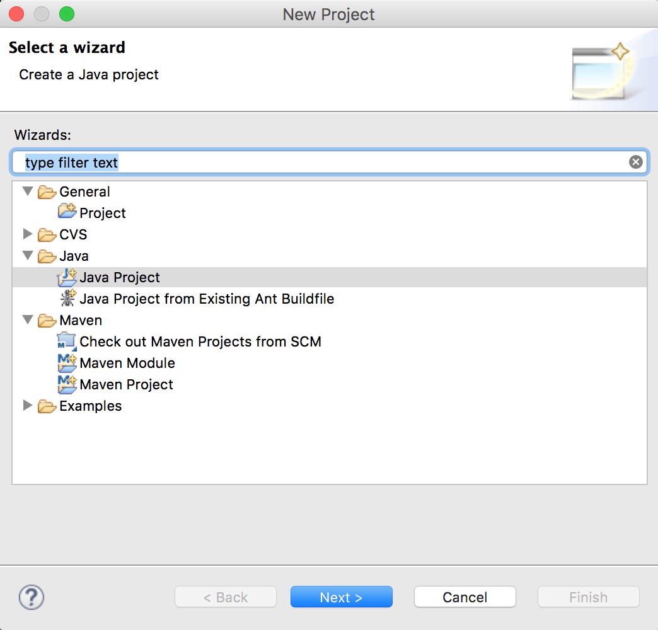Click the General Project wizard icon
This screenshot has height=630, width=658.
click(69, 212)
